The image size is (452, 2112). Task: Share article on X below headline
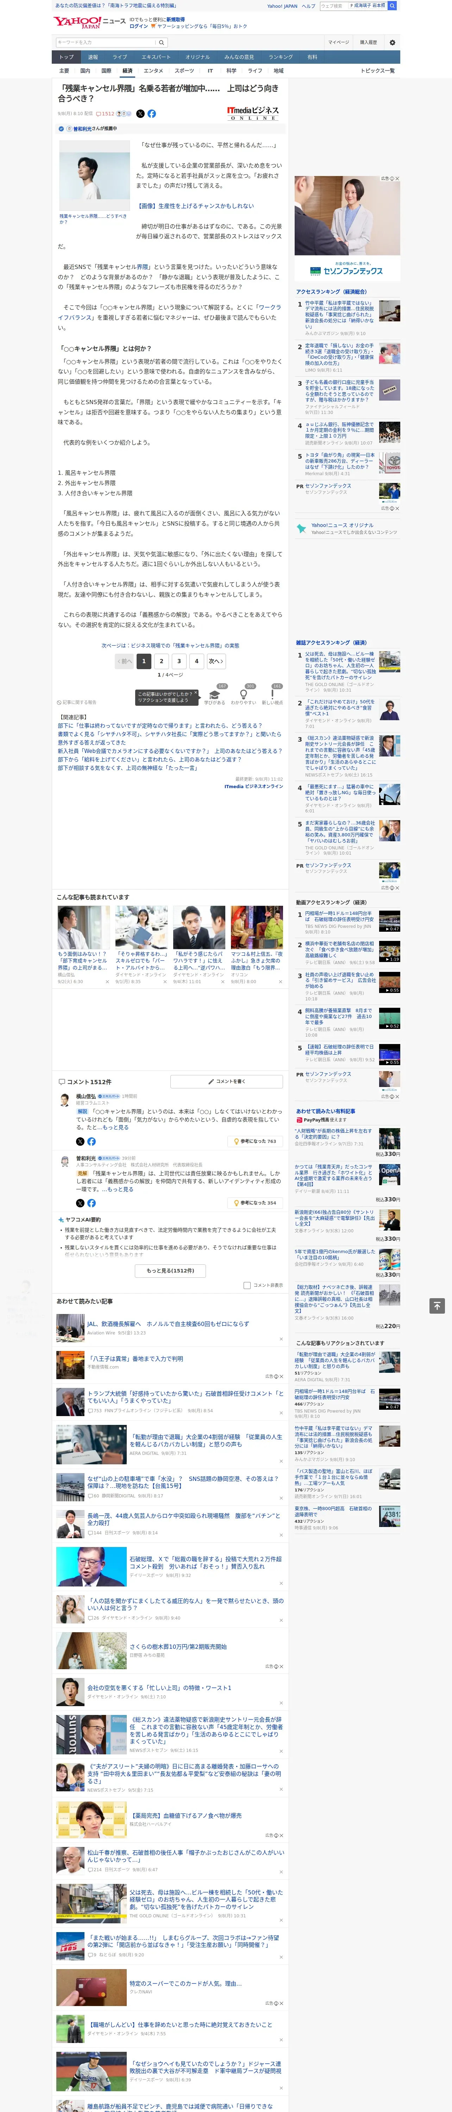pyautogui.click(x=140, y=114)
